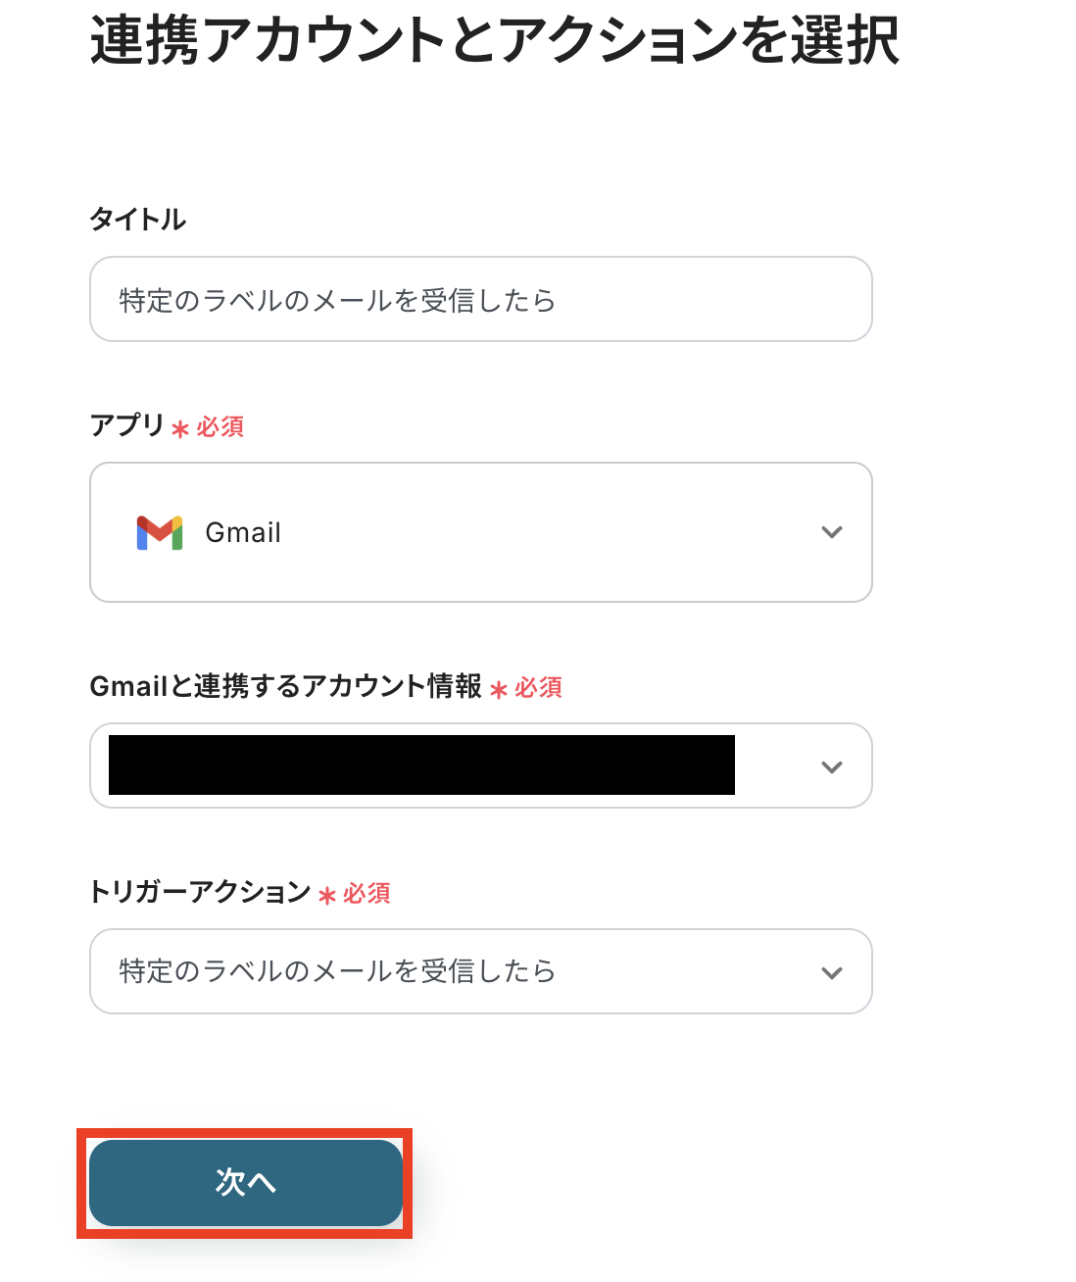Click the Gmailと連携するアカウント情報 label
Image resolution: width=1076 pixels, height=1282 pixels.
click(285, 686)
